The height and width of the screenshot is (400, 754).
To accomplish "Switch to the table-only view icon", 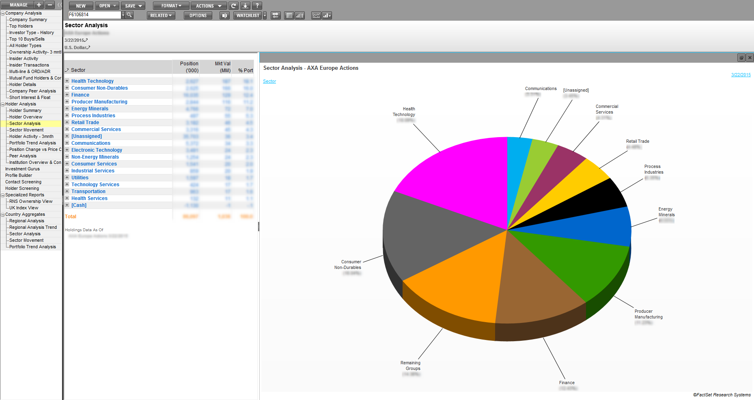I will [289, 15].
